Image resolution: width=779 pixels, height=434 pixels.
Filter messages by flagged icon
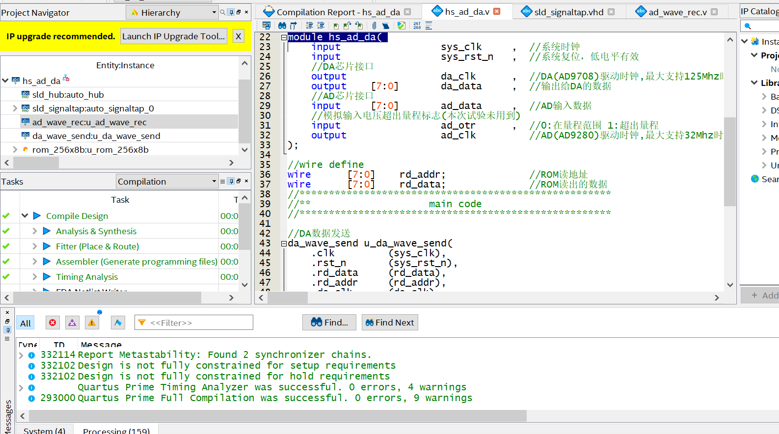point(118,323)
